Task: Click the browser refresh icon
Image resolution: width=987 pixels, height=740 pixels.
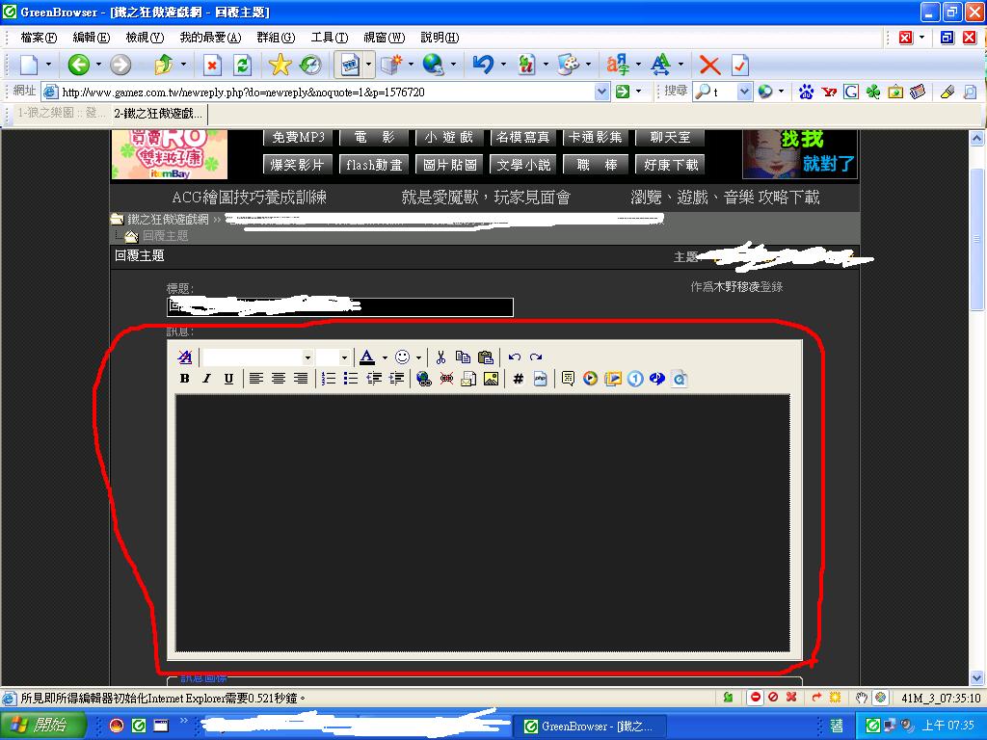Action: click(243, 65)
